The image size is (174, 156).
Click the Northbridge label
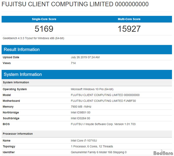[x=11, y=113]
